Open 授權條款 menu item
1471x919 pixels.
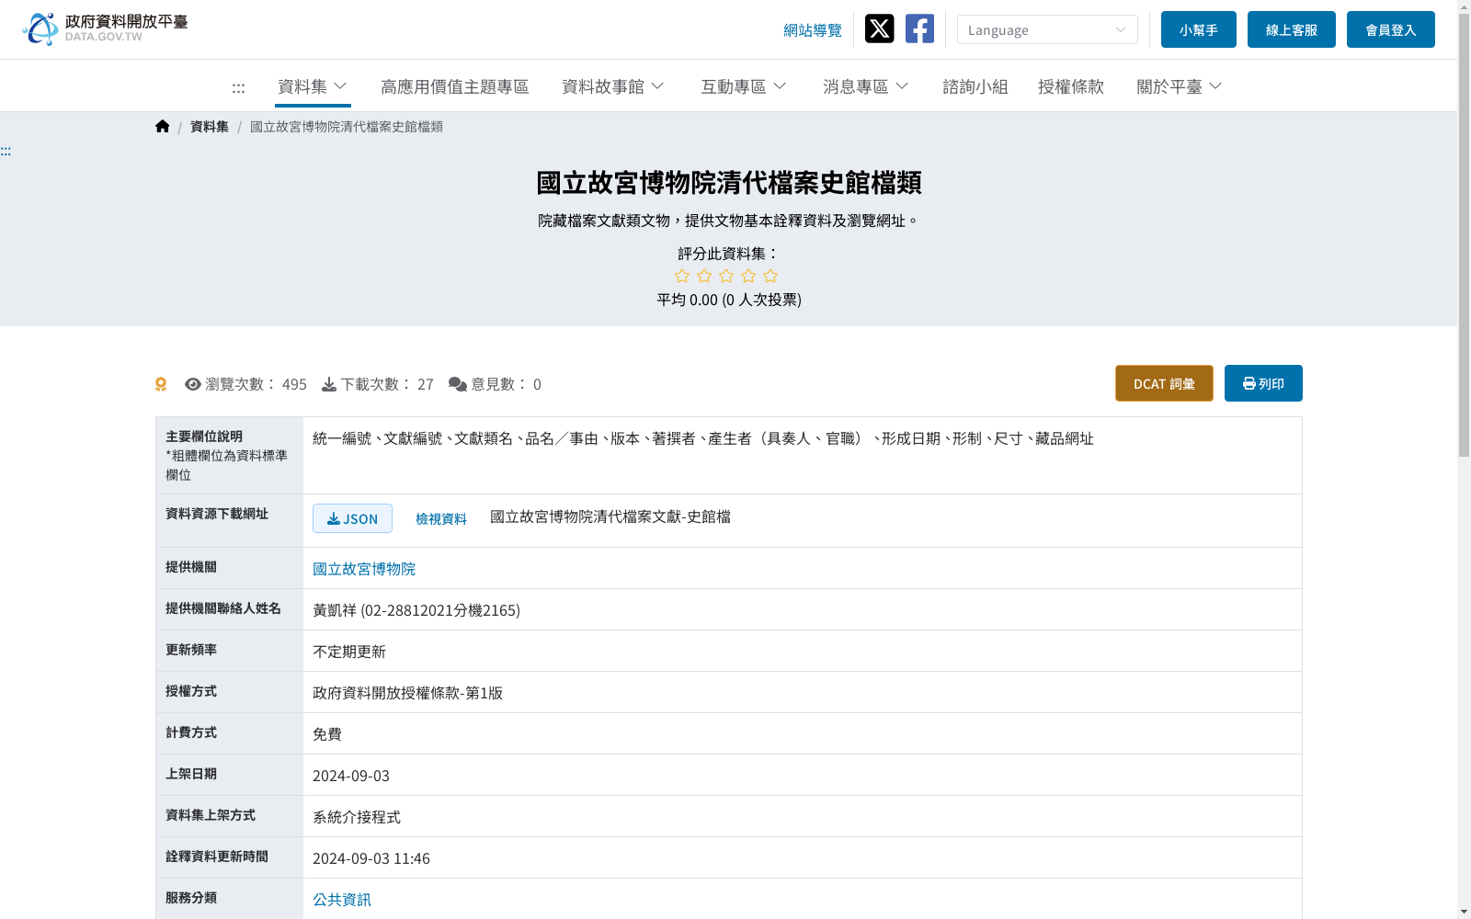pos(1071,86)
